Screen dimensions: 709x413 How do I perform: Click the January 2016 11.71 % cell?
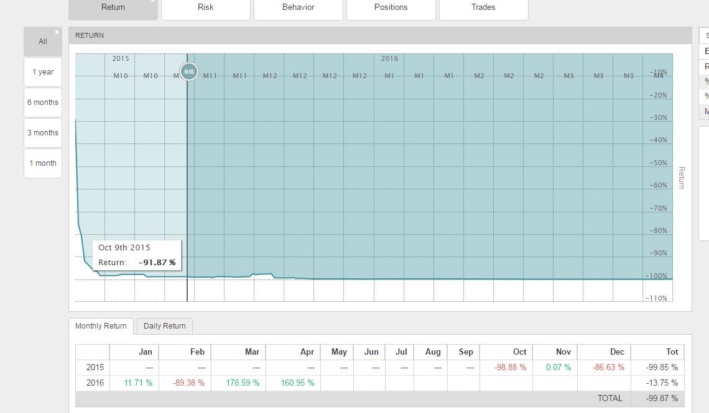(138, 383)
